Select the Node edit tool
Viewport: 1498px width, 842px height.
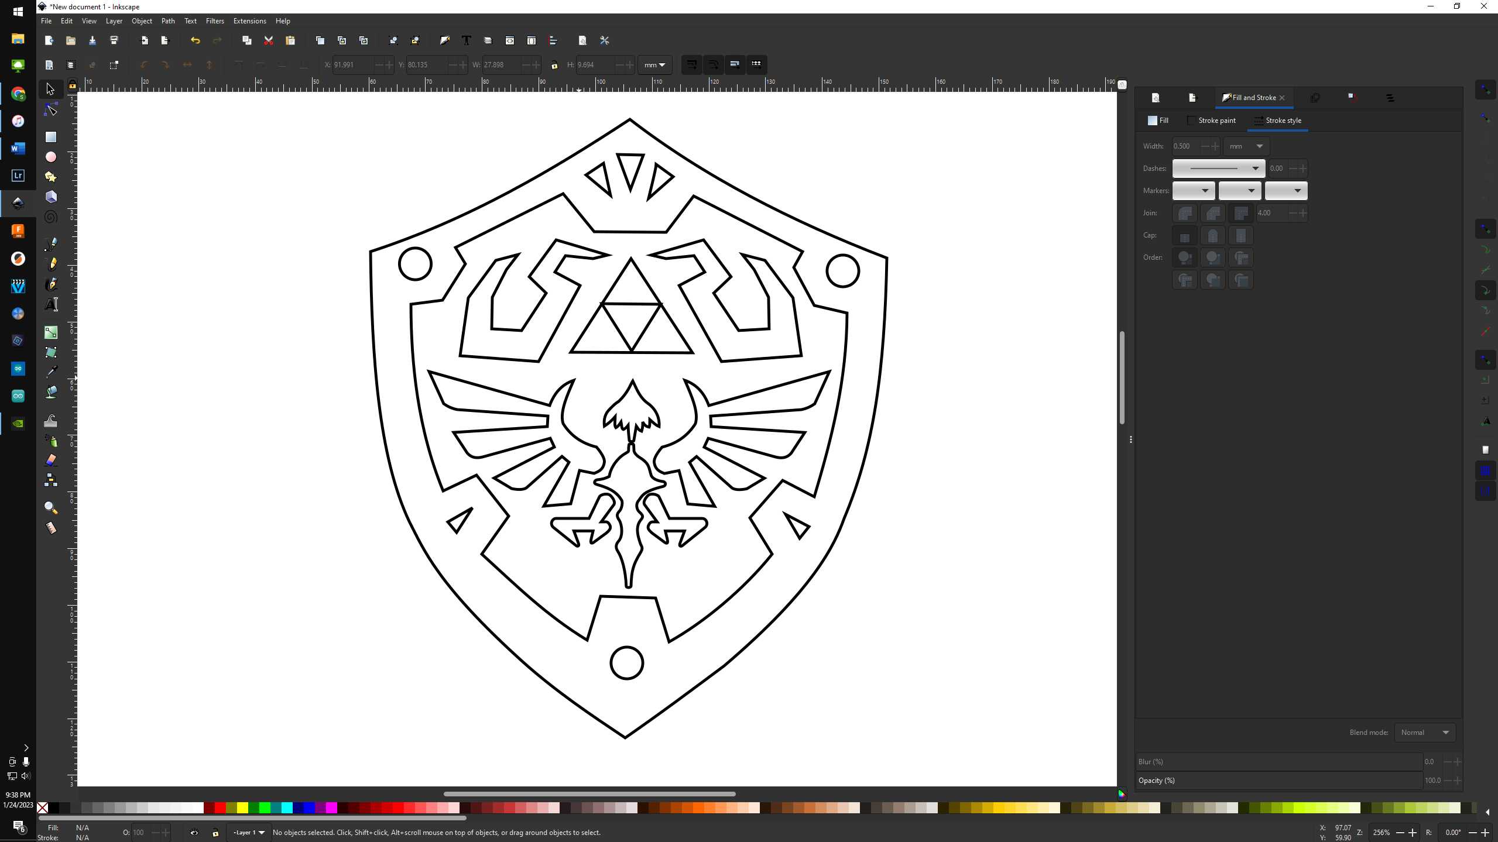pyautogui.click(x=51, y=110)
